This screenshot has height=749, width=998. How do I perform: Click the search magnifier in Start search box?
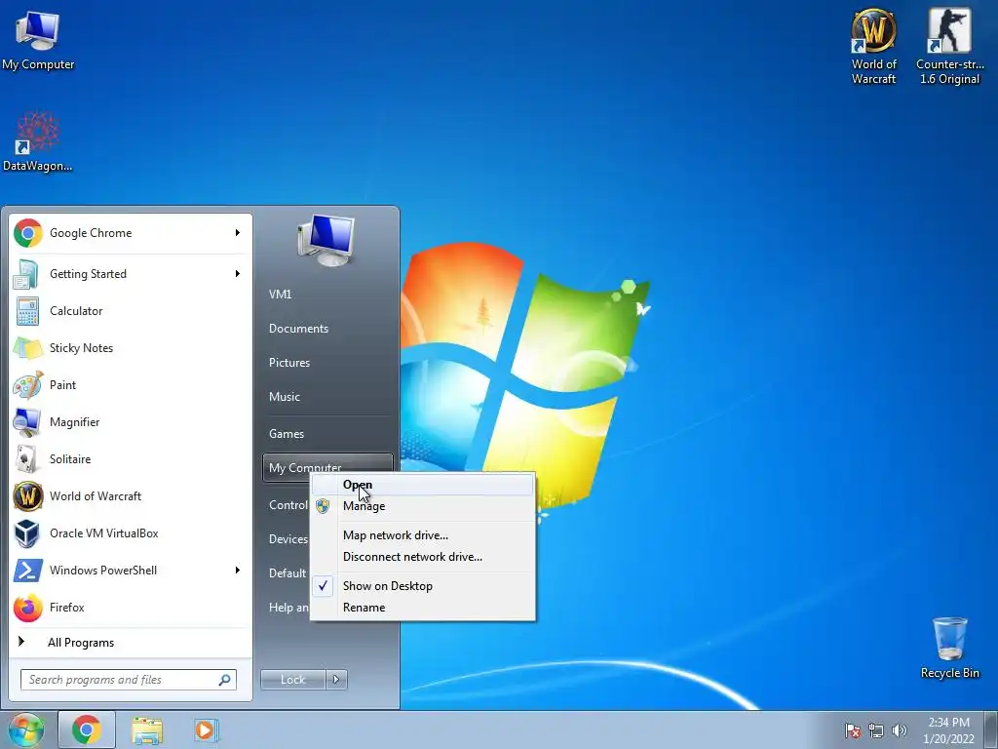point(224,680)
